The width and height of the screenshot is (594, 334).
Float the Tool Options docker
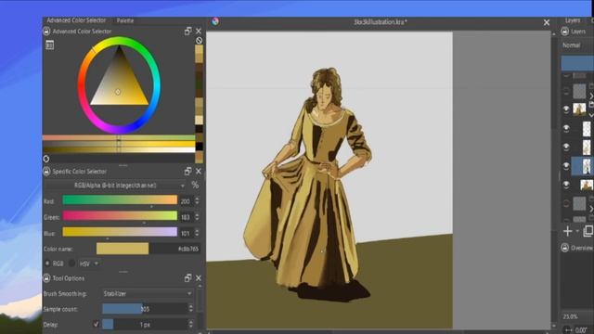[187, 278]
